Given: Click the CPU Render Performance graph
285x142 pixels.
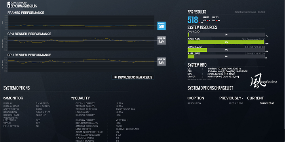Looking at the screenshot, I should click(81, 64).
